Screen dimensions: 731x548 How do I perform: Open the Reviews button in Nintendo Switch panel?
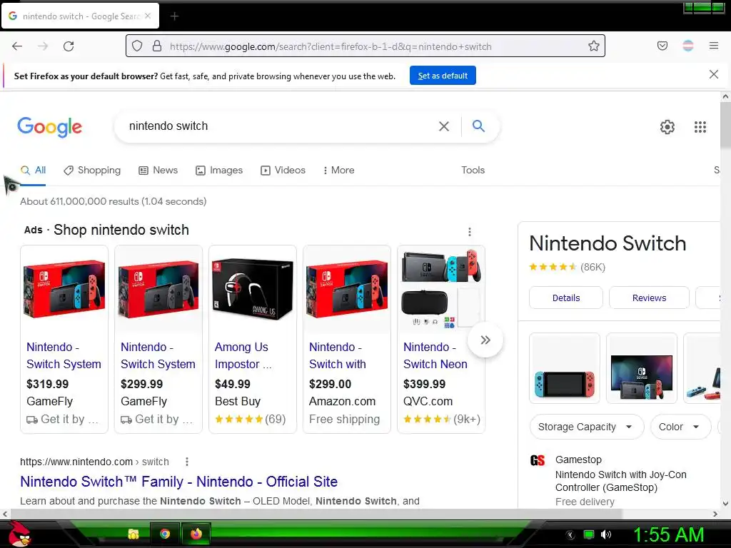649,298
